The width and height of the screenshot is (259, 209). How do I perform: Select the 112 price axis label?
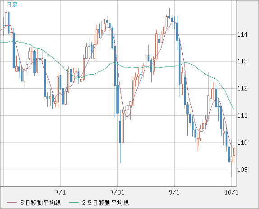[242, 88]
